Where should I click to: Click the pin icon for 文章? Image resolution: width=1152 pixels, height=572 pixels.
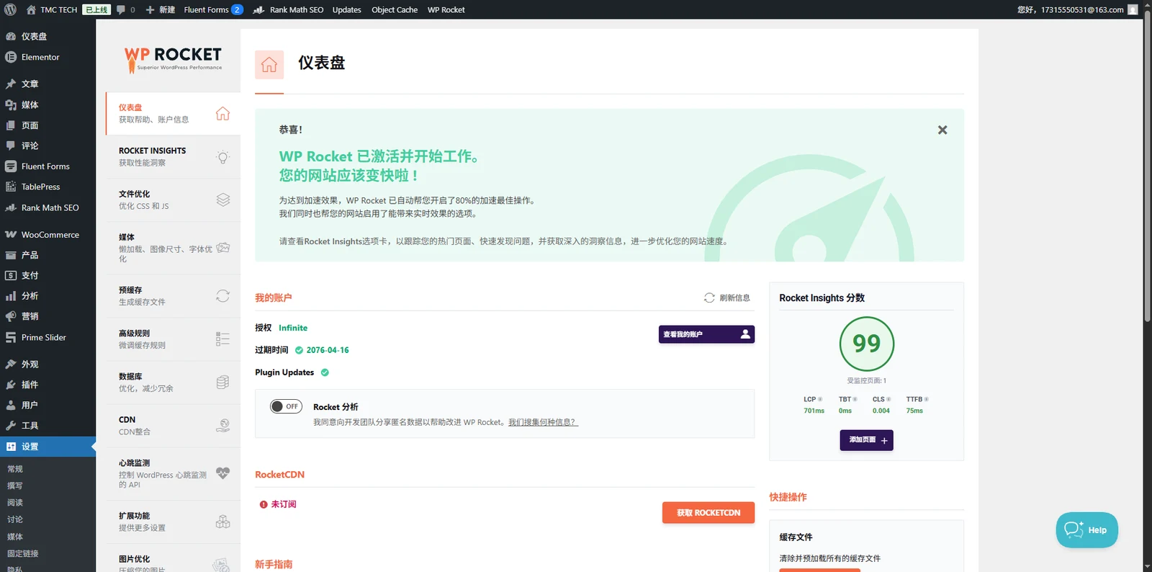coord(11,84)
